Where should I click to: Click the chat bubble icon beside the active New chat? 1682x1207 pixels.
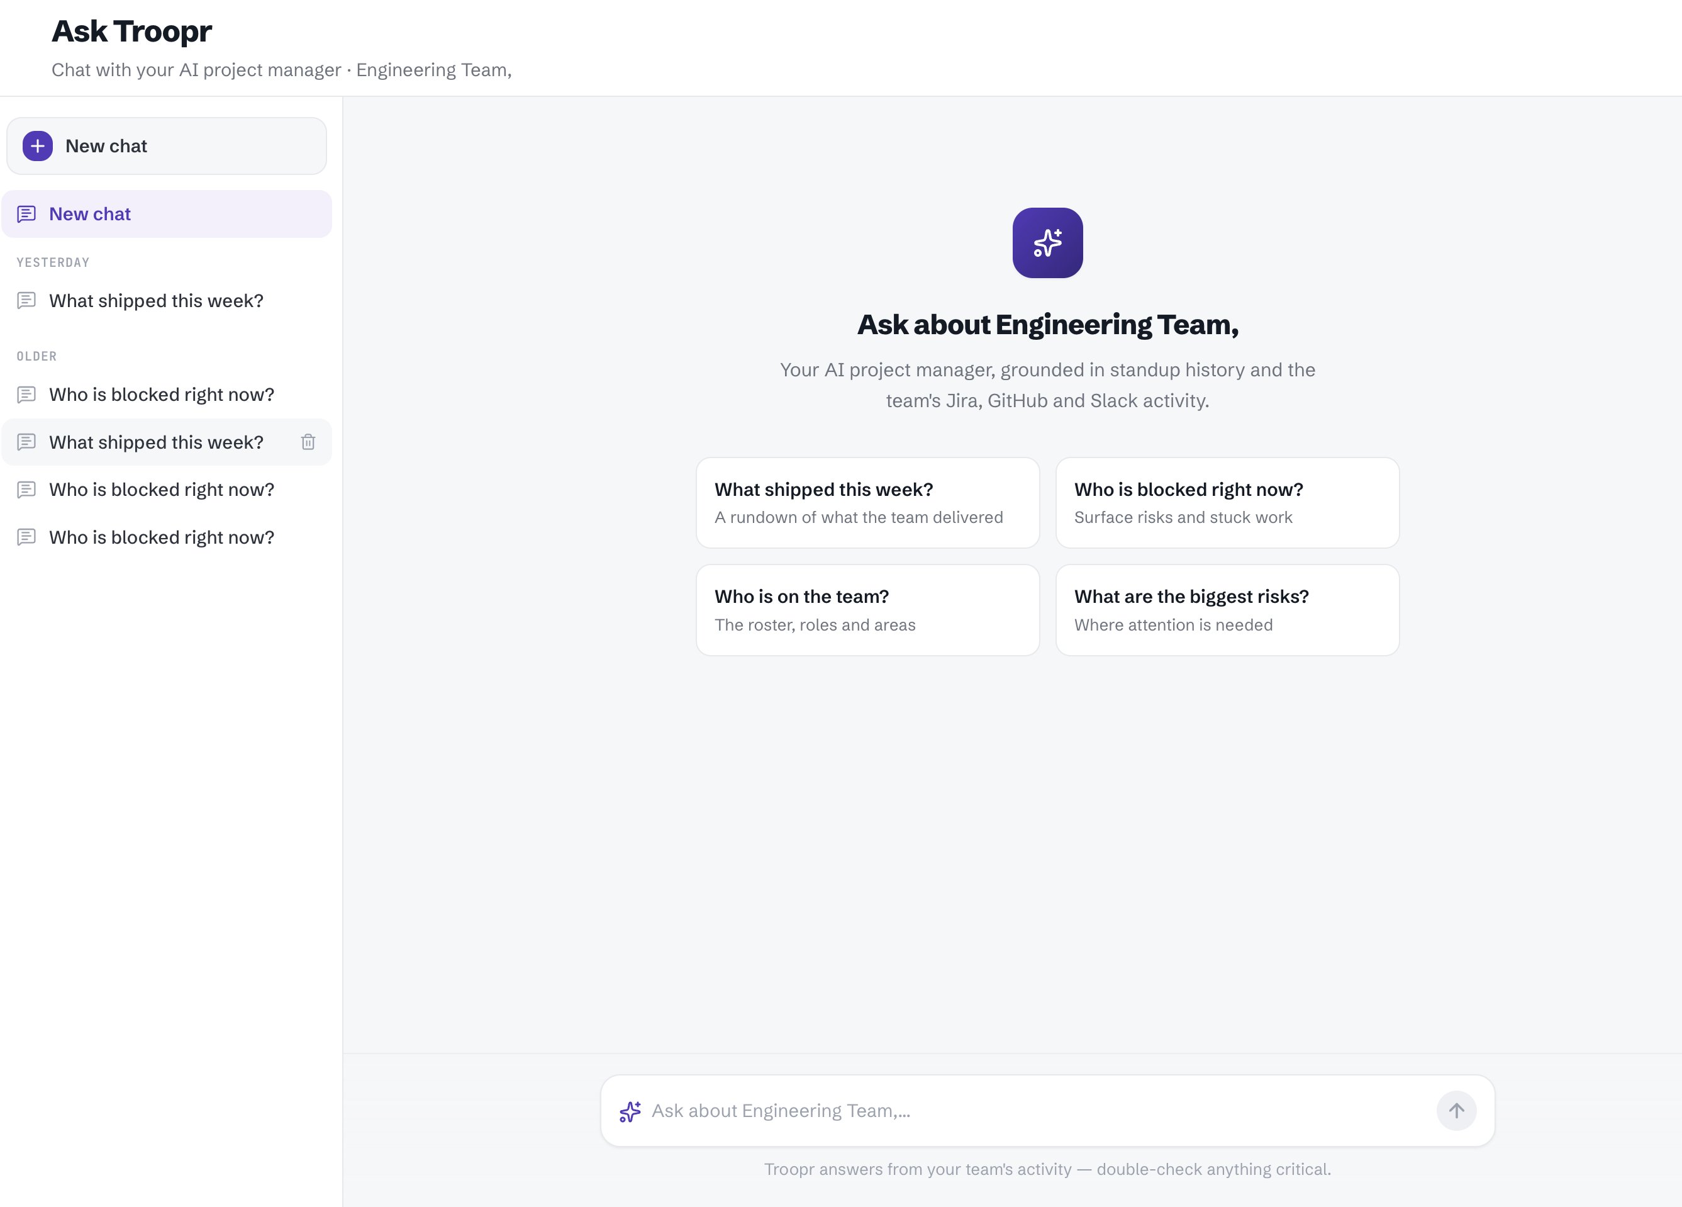pyautogui.click(x=26, y=215)
